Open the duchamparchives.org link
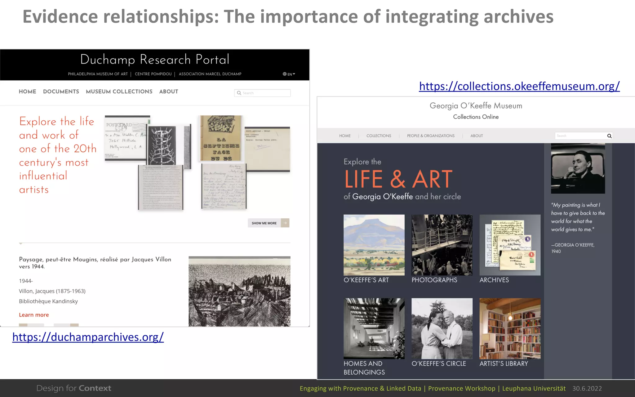Screen dimensions: 635x397 point(88,337)
